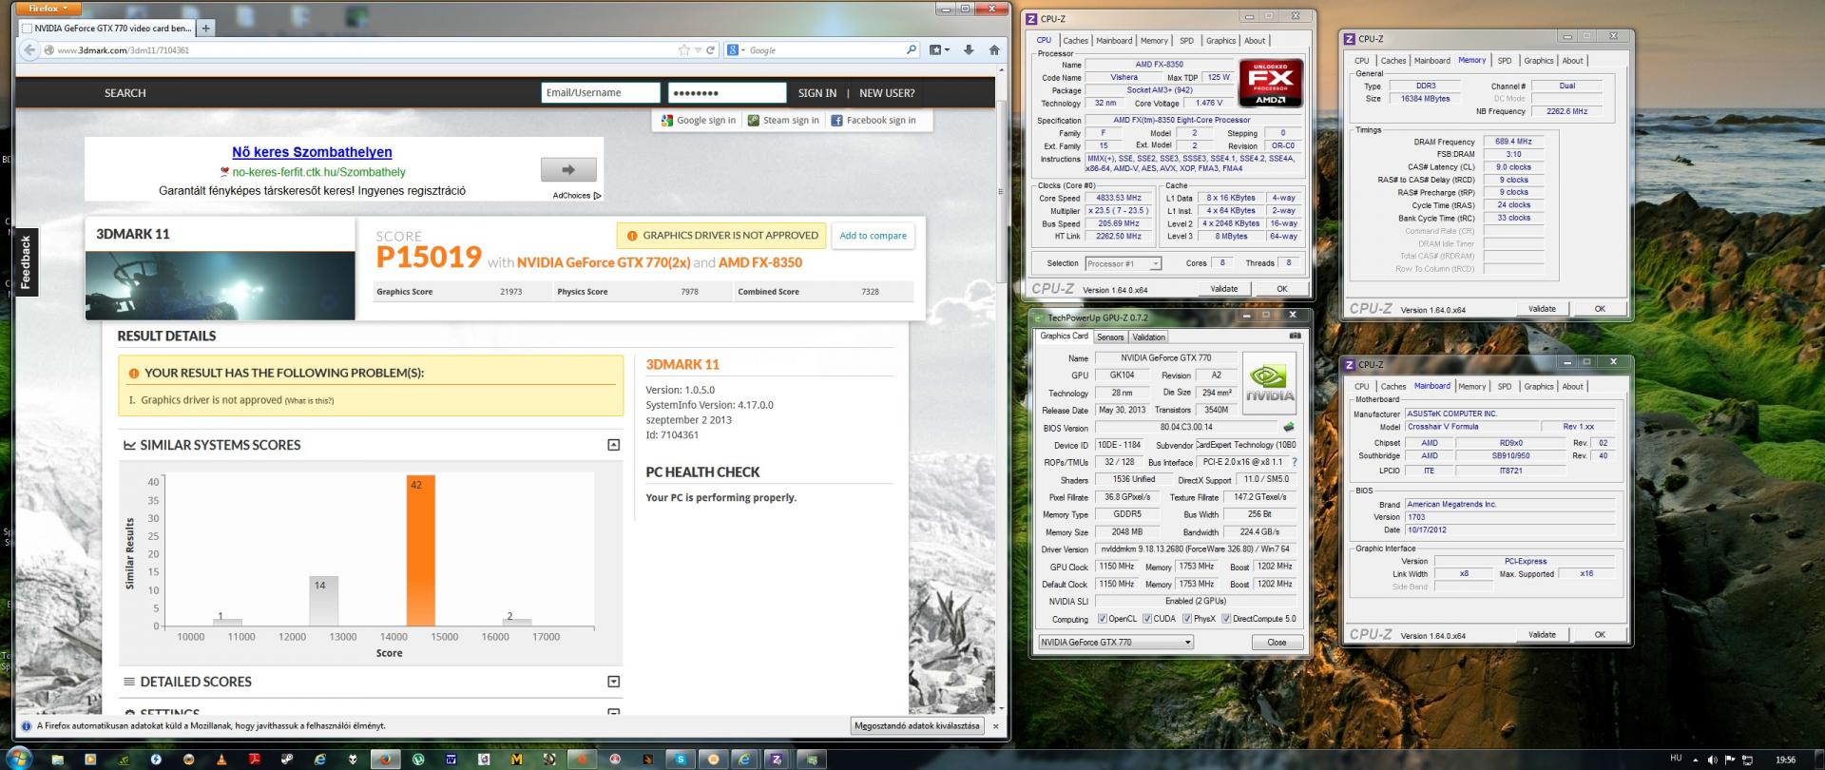Click the ad arrow button

(568, 170)
